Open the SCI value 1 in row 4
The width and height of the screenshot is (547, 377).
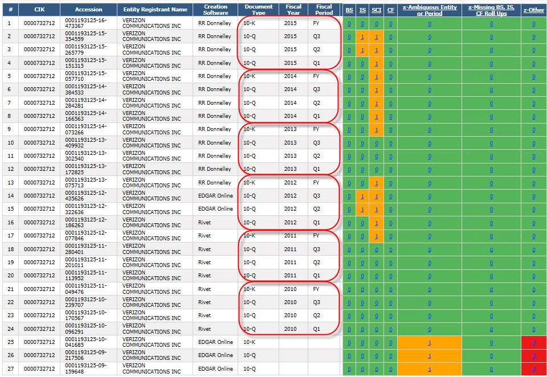click(377, 64)
